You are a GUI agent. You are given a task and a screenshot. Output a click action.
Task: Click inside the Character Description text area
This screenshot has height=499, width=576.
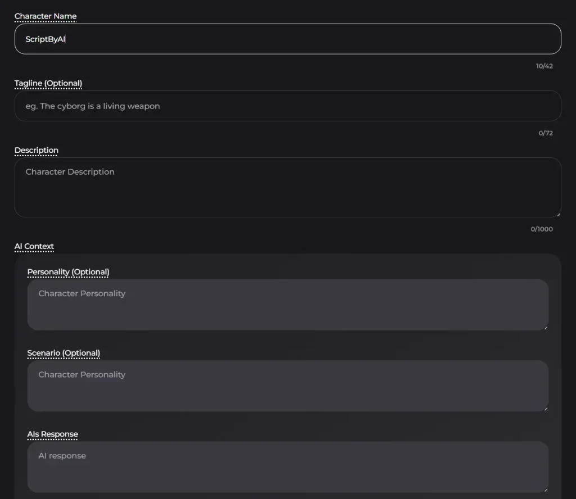click(x=287, y=188)
